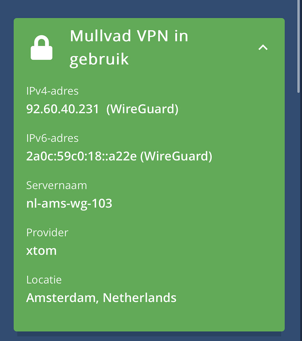This screenshot has height=341, width=302.
Task: Click the padlock shackle graphic
Action: pyautogui.click(x=42, y=40)
